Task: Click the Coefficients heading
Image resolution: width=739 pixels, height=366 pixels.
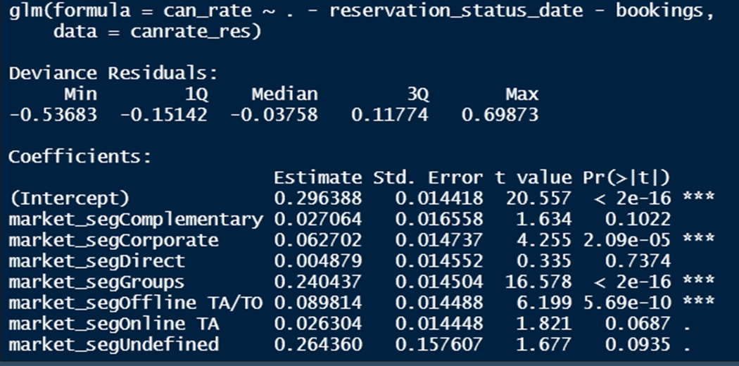Action: tap(80, 157)
